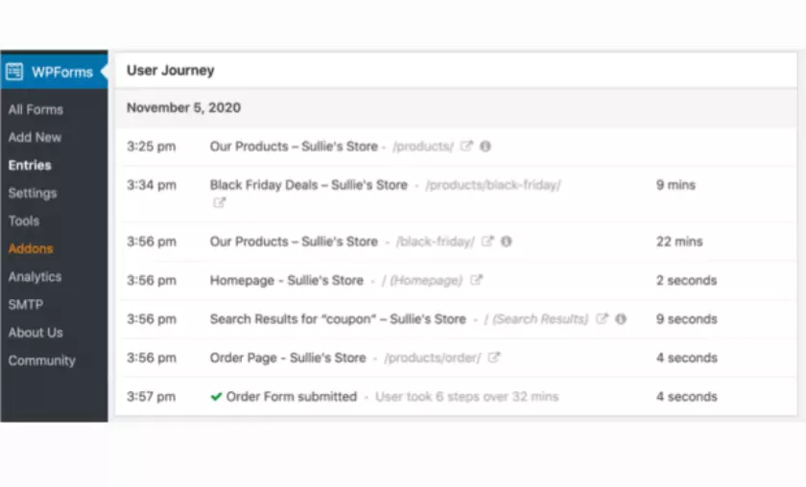The image size is (806, 487).
Task: Open external link icon for /products/ row
Action: (x=466, y=146)
